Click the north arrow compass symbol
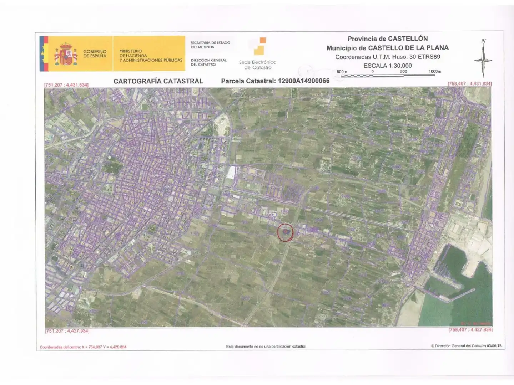514x385 pixels. 483,58
